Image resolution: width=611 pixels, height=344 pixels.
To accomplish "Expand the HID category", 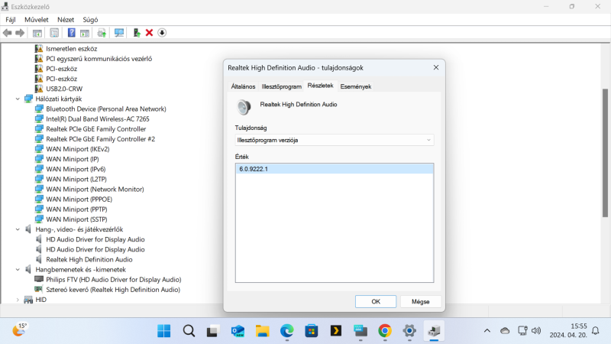I will (x=18, y=300).
